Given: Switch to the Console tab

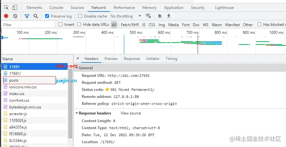Looking at the screenshot, I should [56, 8].
